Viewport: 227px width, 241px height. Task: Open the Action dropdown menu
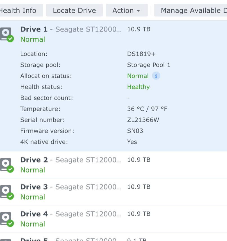(x=126, y=10)
